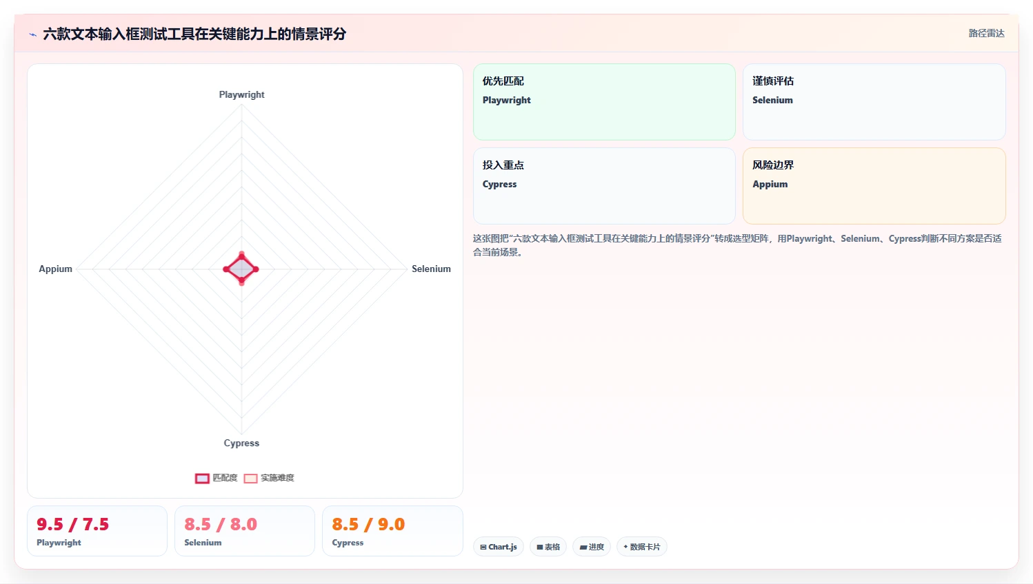1033x584 pixels.
Task: Click the left radar data point toward Appium
Action: pos(226,269)
